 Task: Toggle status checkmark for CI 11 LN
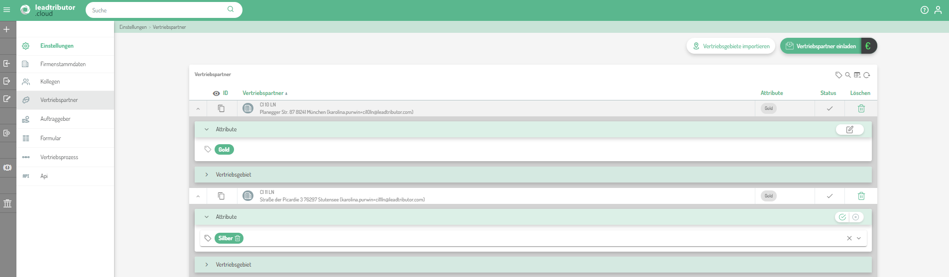tap(830, 196)
